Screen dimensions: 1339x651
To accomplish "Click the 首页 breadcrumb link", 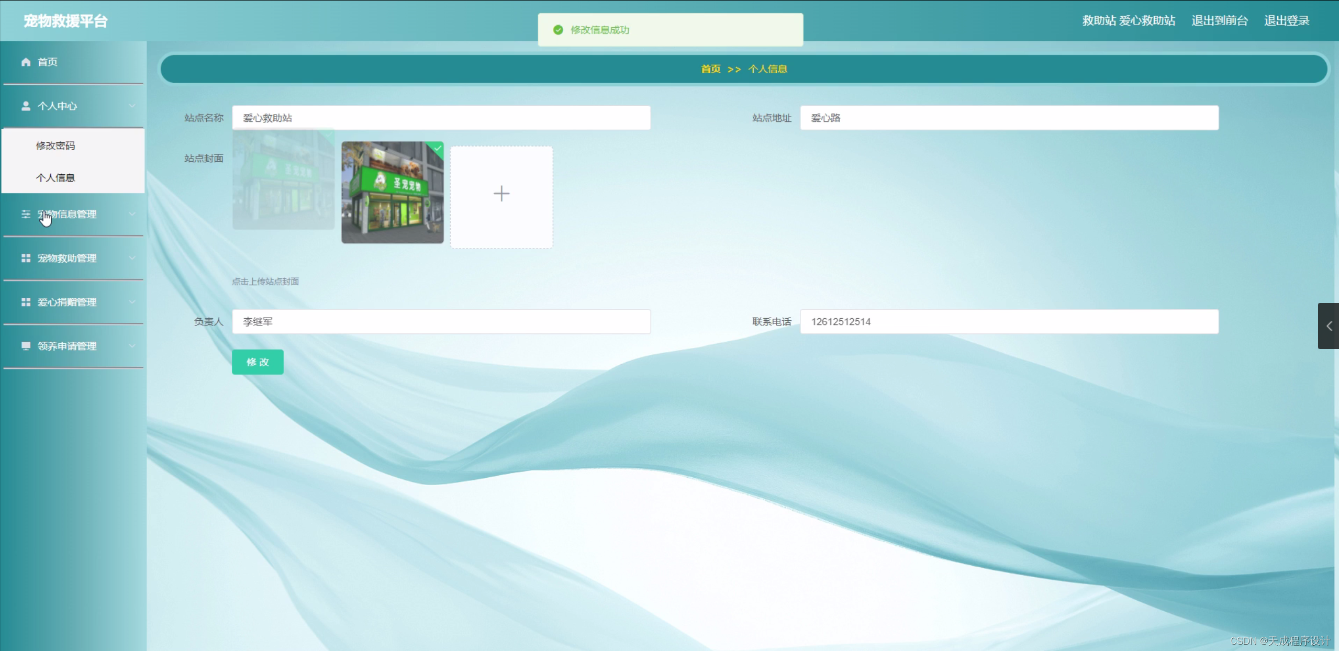I will click(710, 69).
